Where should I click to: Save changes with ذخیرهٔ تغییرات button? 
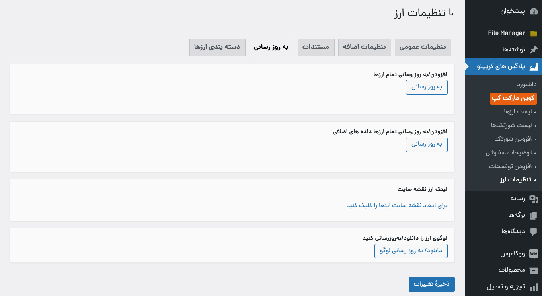pyautogui.click(x=431, y=284)
